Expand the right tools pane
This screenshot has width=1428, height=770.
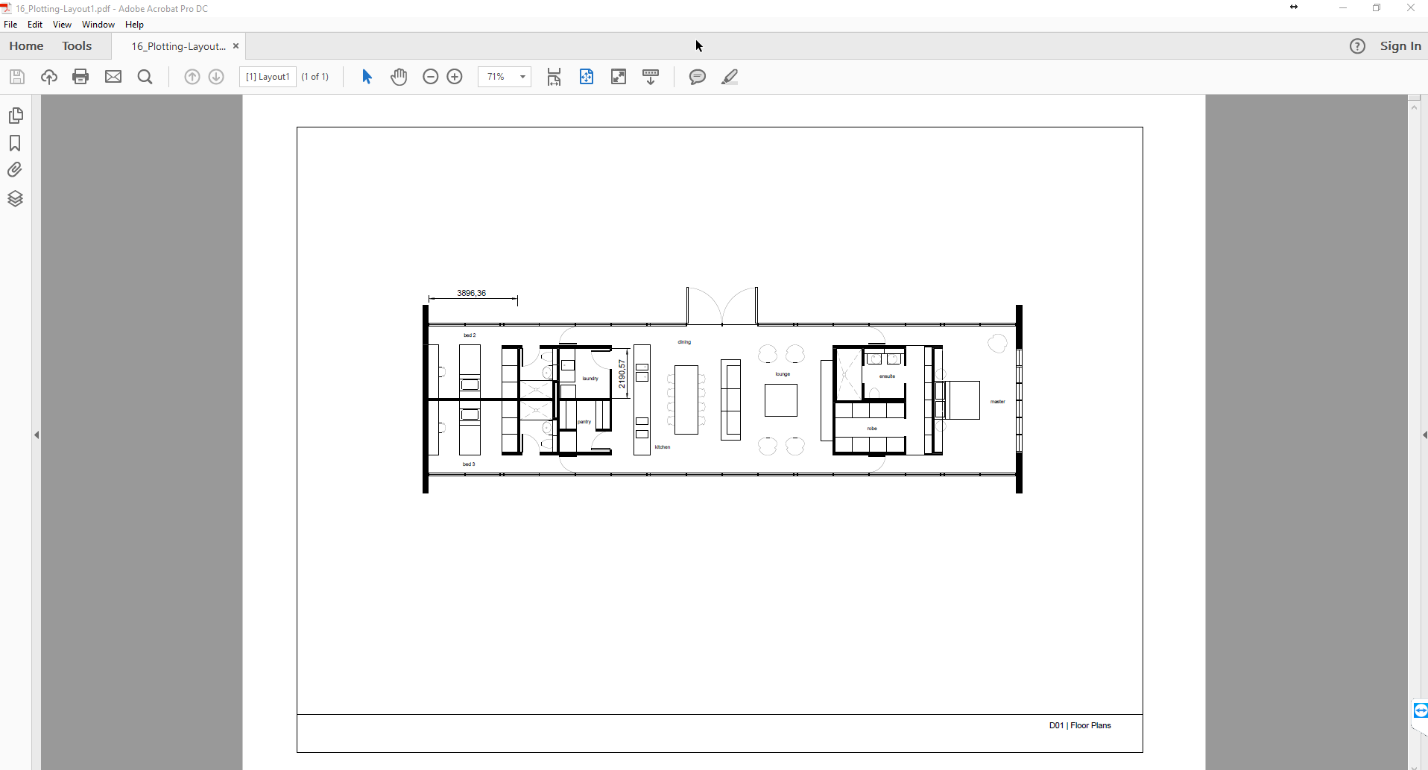coord(1424,435)
